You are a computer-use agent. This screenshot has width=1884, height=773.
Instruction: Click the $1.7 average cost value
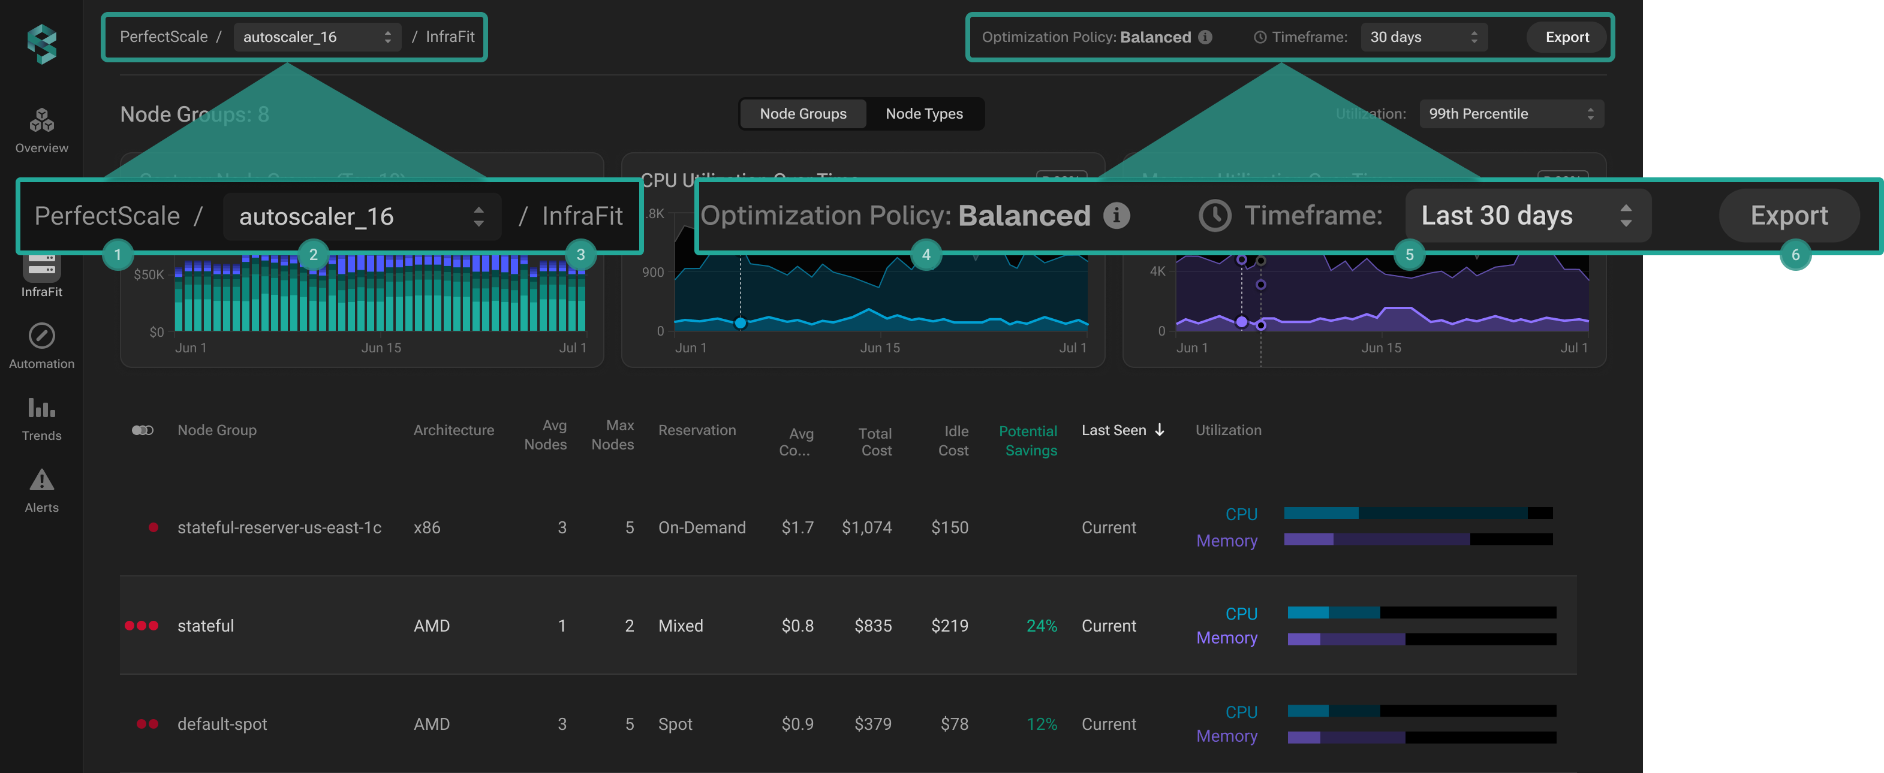click(x=797, y=527)
